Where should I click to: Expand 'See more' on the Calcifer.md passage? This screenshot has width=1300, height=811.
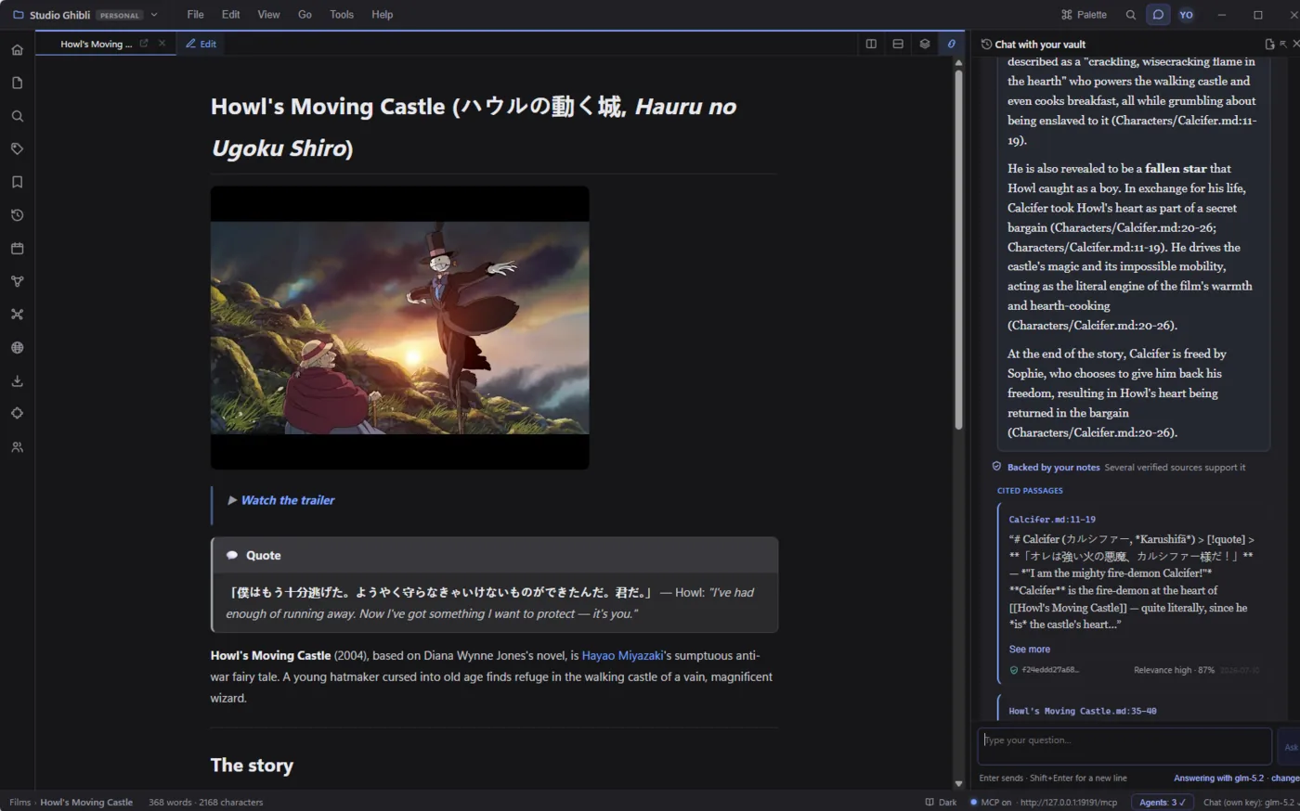coord(1029,650)
